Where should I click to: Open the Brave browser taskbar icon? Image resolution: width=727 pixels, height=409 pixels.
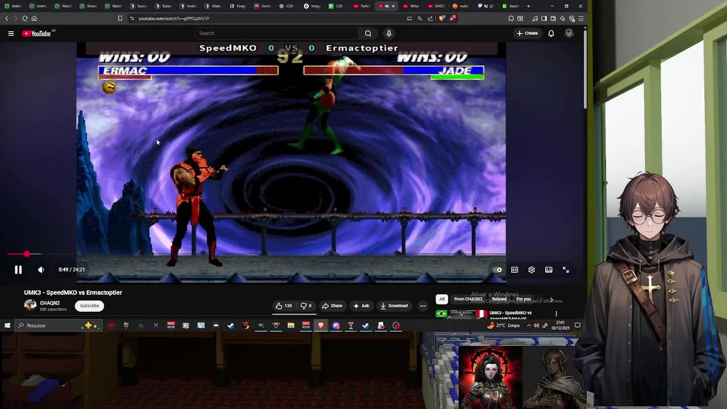tap(321, 325)
